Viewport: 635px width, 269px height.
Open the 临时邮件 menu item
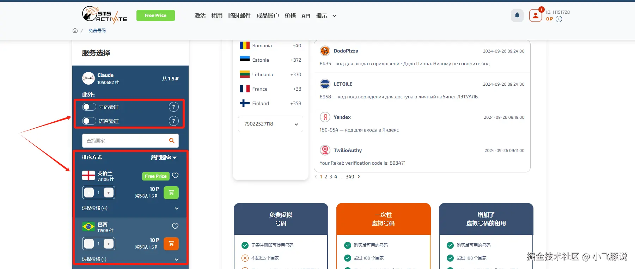click(239, 16)
